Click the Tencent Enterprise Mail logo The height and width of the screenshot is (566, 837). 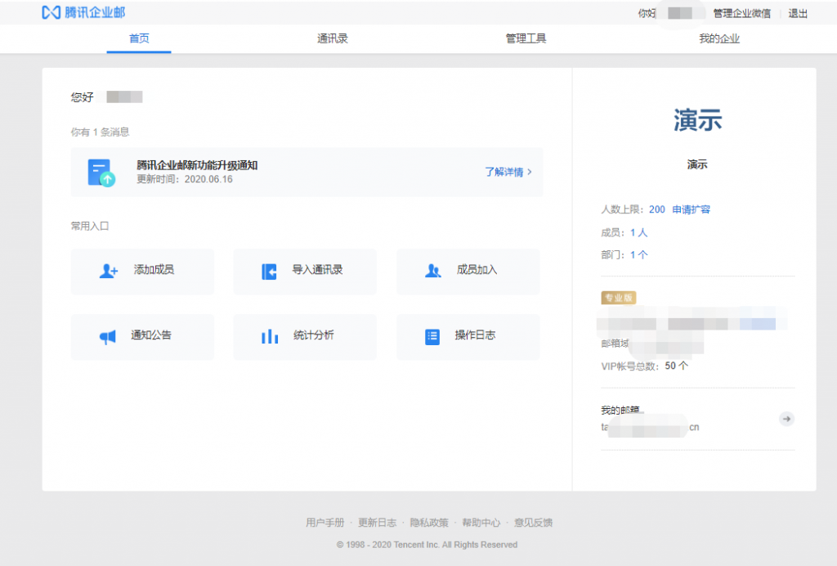pyautogui.click(x=83, y=13)
